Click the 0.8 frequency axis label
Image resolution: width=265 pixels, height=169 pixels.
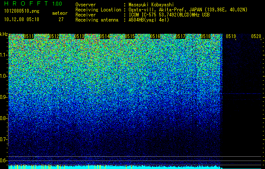coord(4,118)
